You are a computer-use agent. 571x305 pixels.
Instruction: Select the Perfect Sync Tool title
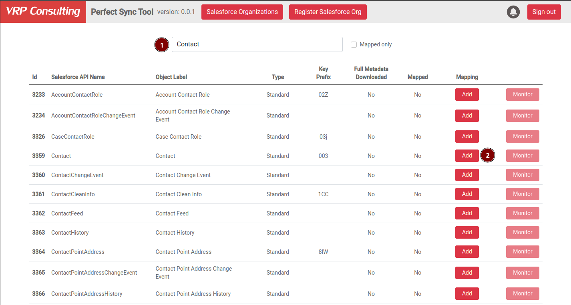(122, 12)
